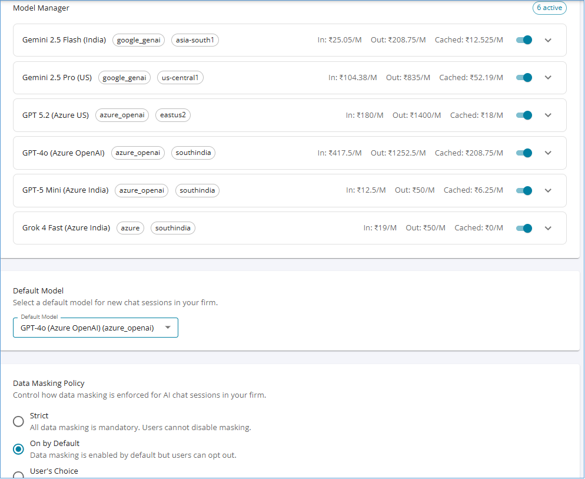Image resolution: width=585 pixels, height=479 pixels.
Task: Click the Gemini 2.5 Flash (India) model name
Action: pos(64,39)
